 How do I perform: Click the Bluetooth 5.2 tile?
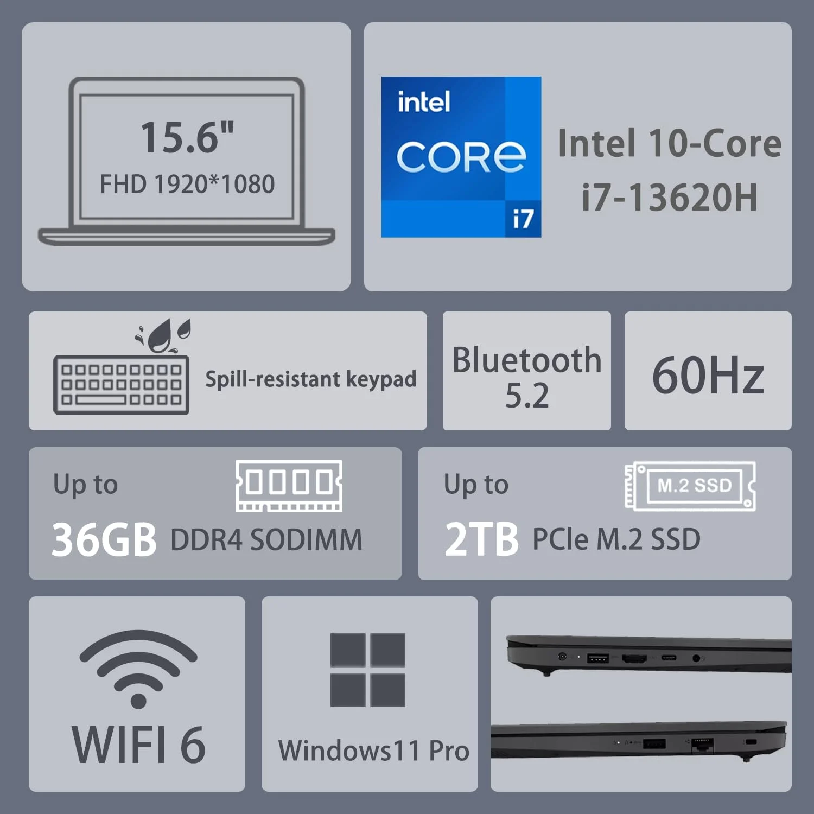527,371
